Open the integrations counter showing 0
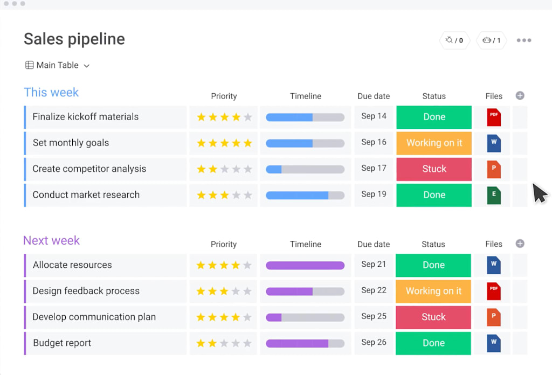The image size is (552, 375). click(454, 40)
